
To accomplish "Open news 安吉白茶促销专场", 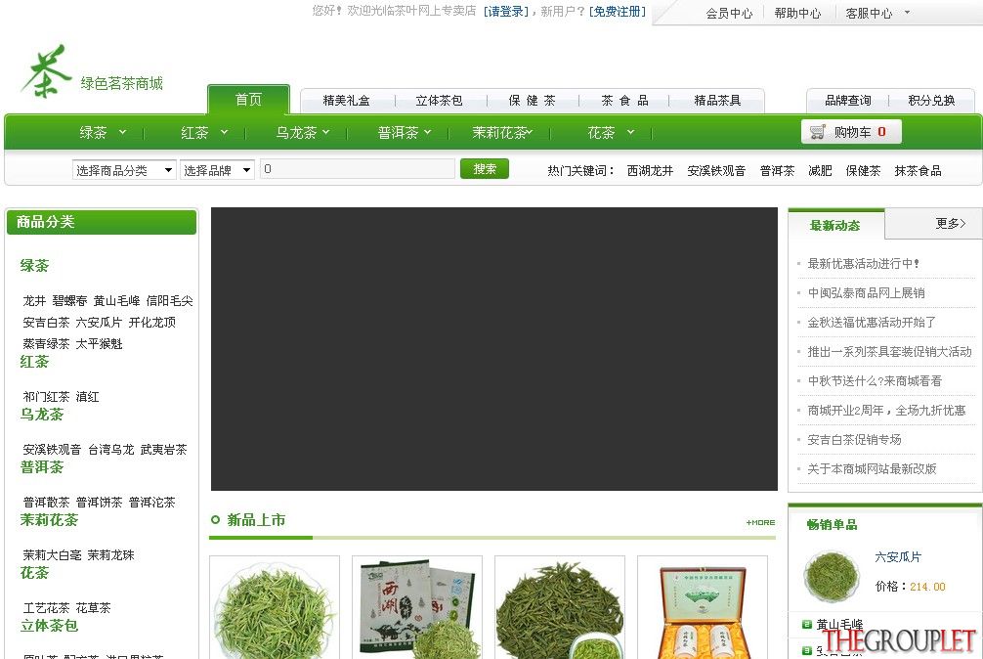I will (x=854, y=440).
